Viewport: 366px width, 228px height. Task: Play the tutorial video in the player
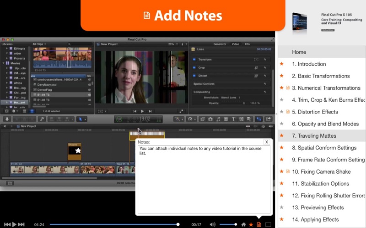click(x=14, y=224)
